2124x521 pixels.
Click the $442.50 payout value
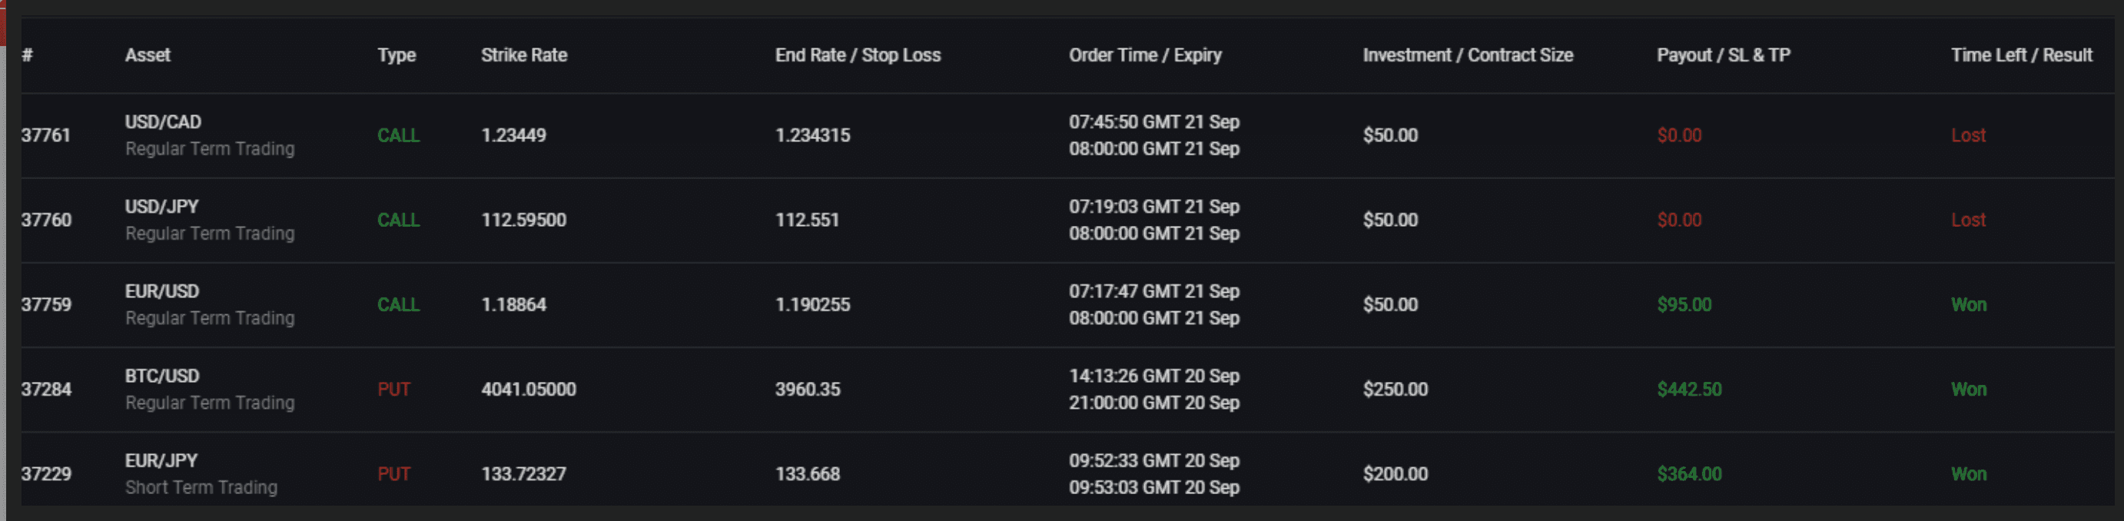pos(1690,390)
